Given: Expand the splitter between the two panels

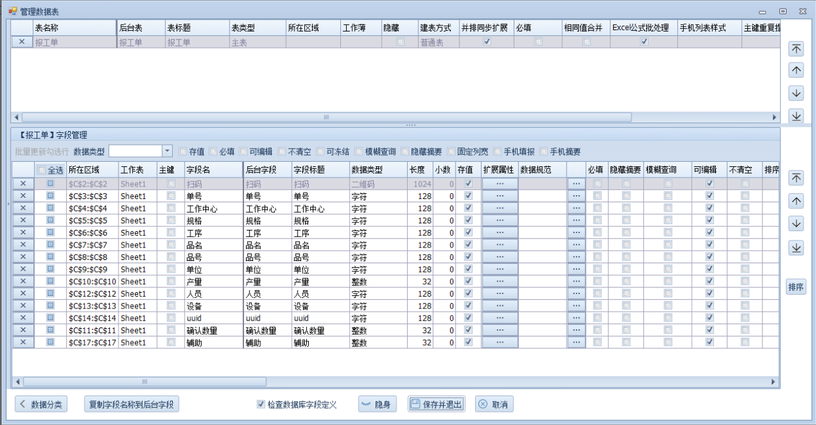Looking at the screenshot, I should (410, 124).
